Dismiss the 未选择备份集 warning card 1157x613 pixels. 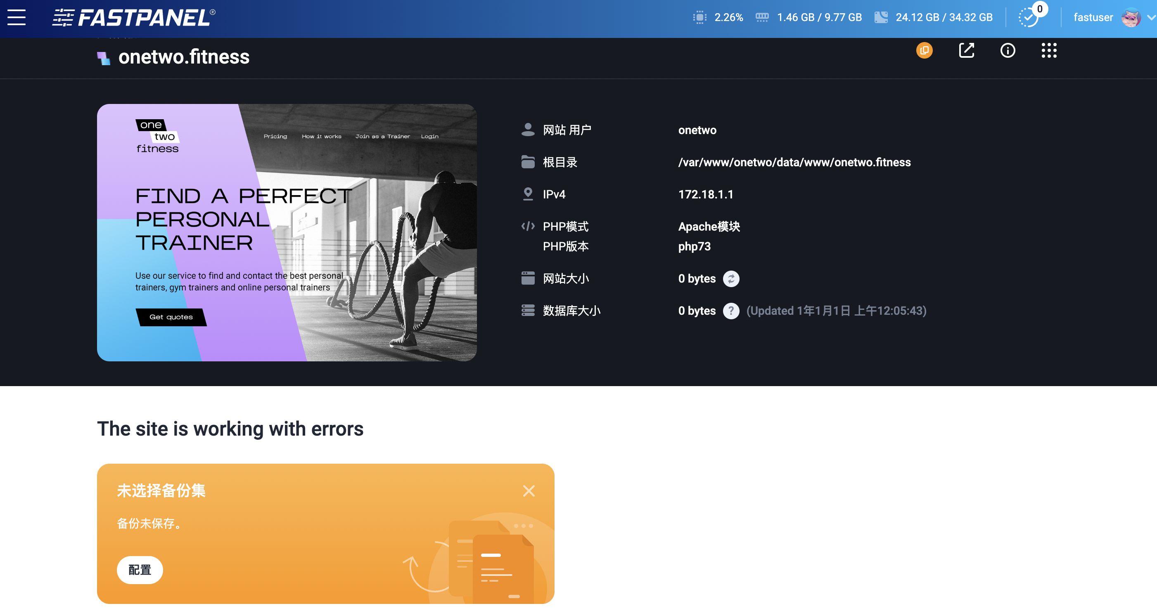[529, 491]
